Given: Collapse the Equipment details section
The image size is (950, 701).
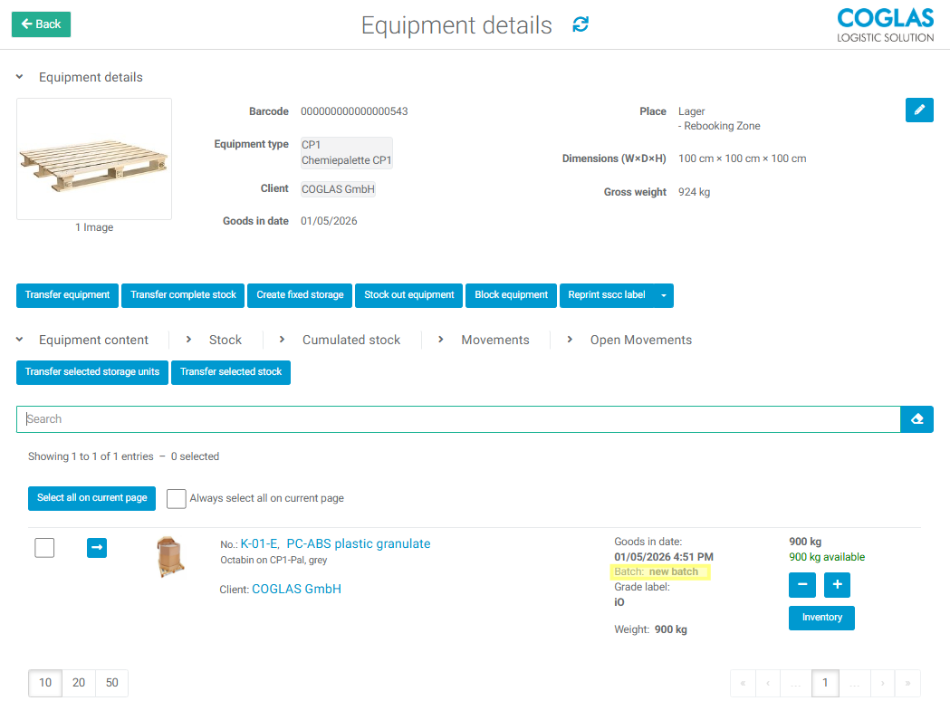Looking at the screenshot, I should (19, 77).
